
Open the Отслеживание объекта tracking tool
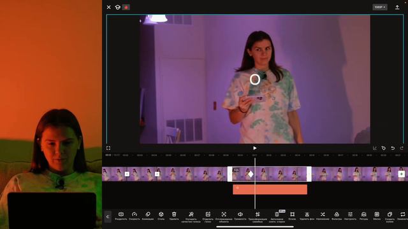pyautogui.click(x=224, y=217)
